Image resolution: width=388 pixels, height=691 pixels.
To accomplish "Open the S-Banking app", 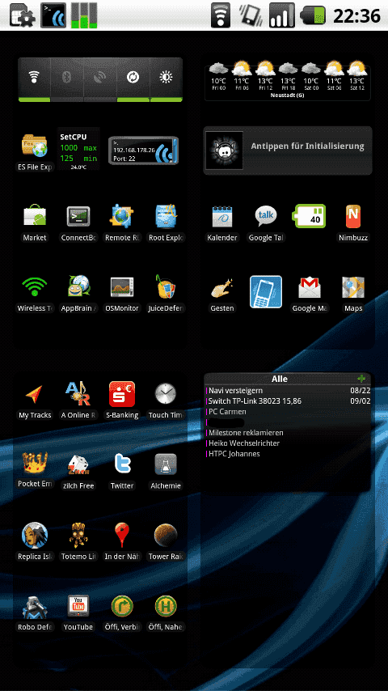I will point(122,401).
